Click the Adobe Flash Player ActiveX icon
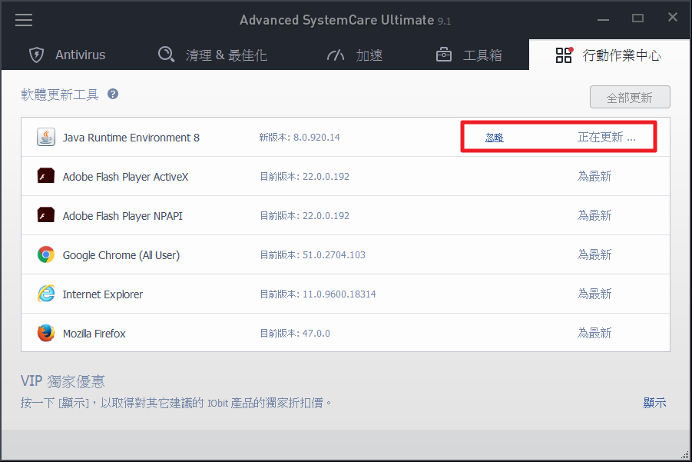The image size is (692, 462). [x=46, y=177]
